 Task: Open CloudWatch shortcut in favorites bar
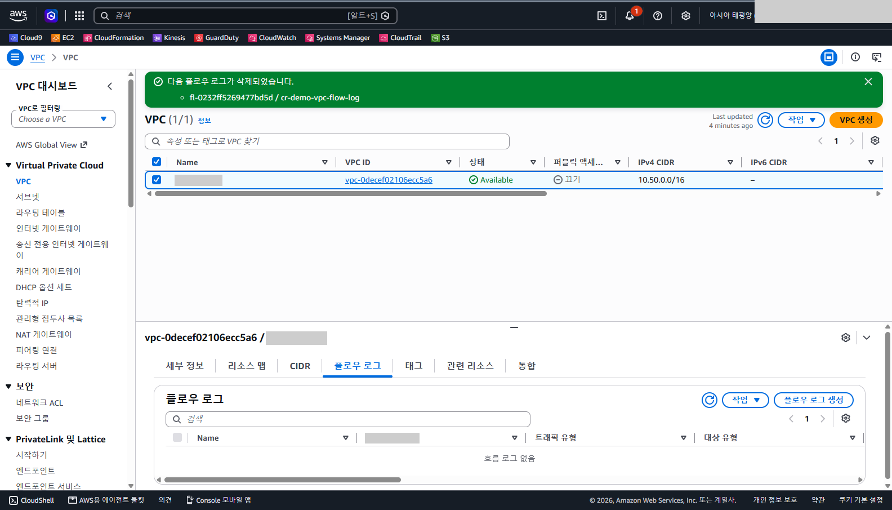click(272, 38)
